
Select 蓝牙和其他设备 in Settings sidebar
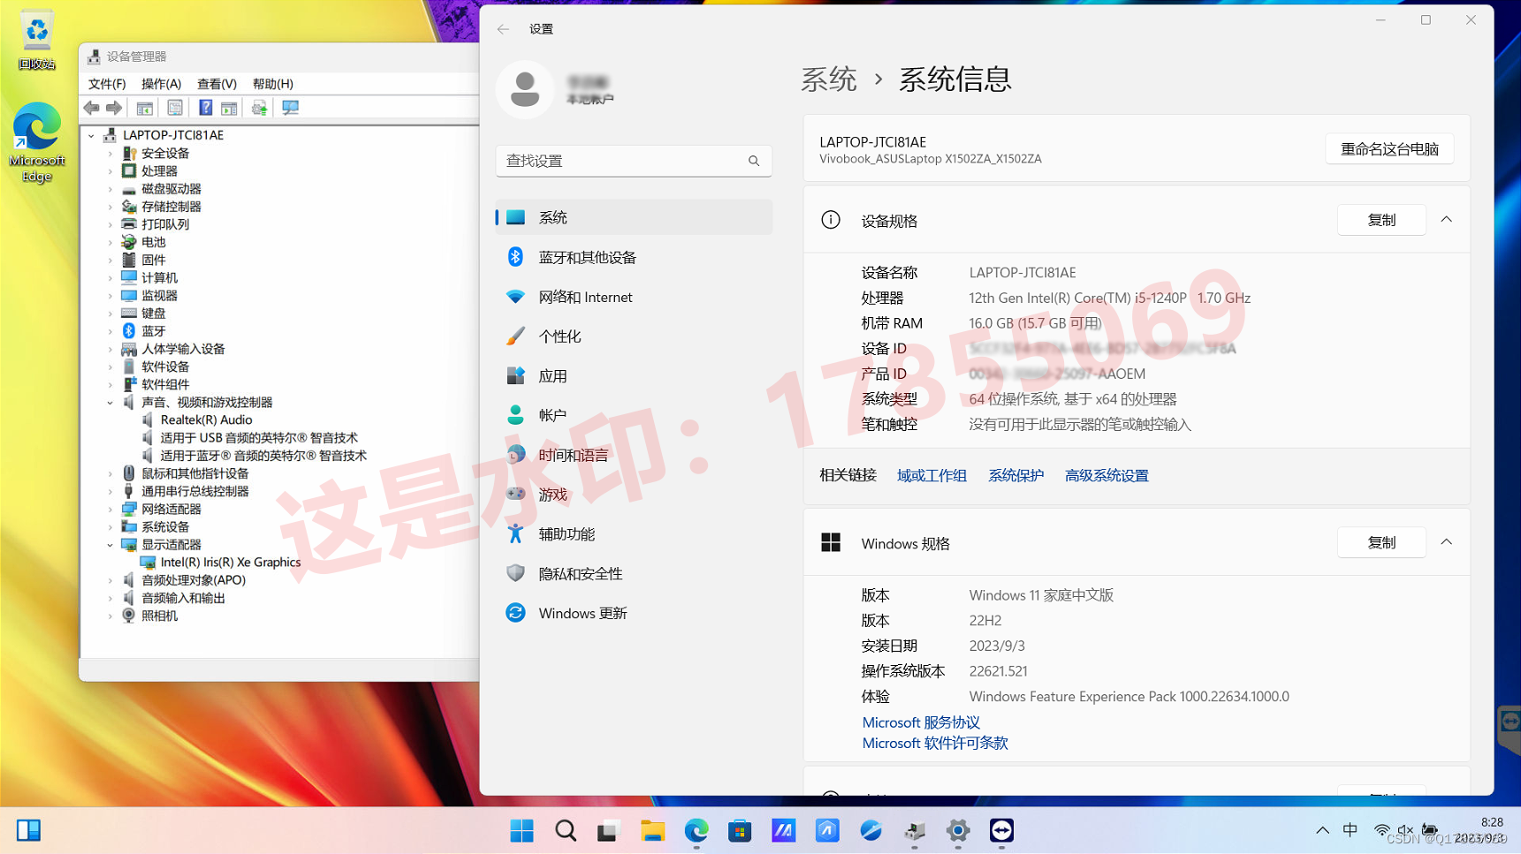click(x=634, y=257)
